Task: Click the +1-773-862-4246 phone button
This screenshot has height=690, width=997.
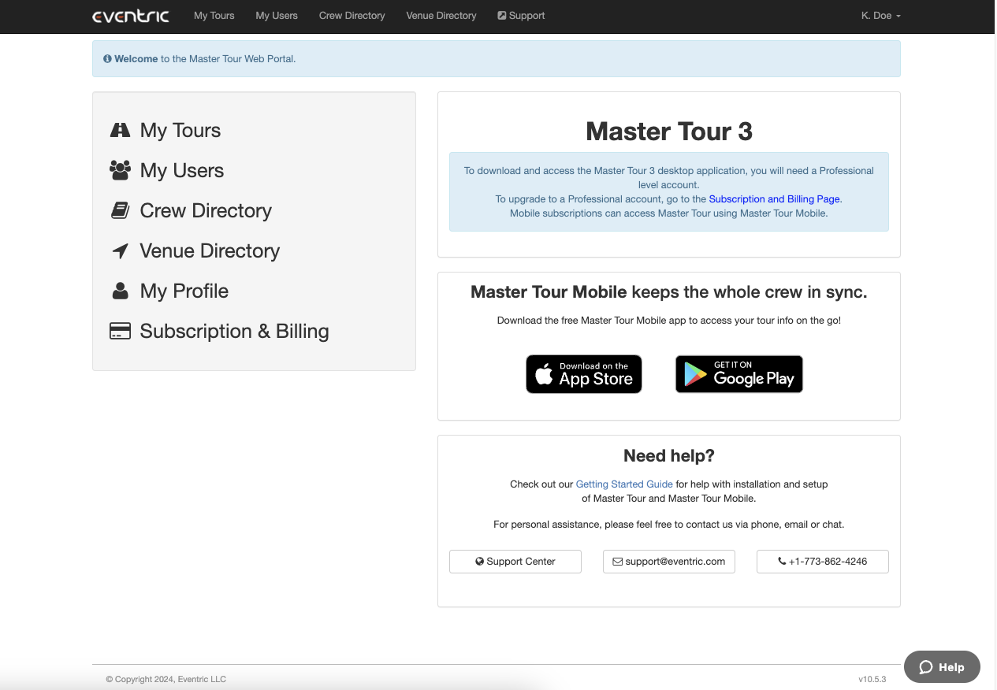Action: [823, 562]
